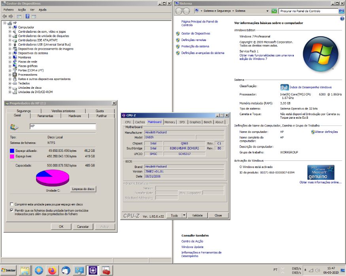Screen dimensions: 346x276
Task: Click the Sistema window back navigation button
Action: (179, 11)
